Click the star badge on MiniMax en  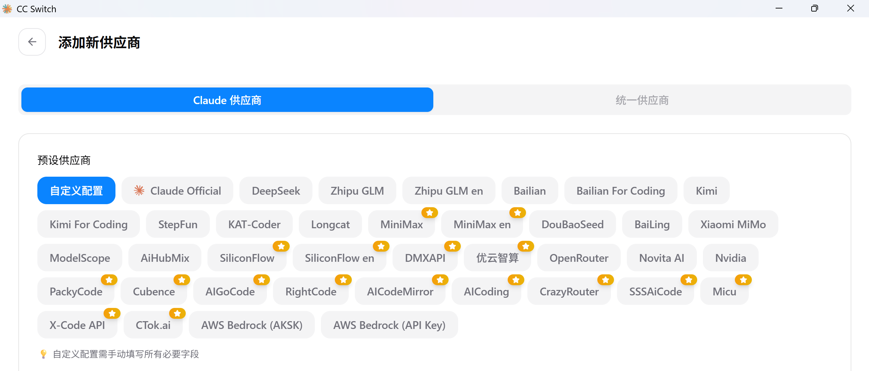coord(518,213)
